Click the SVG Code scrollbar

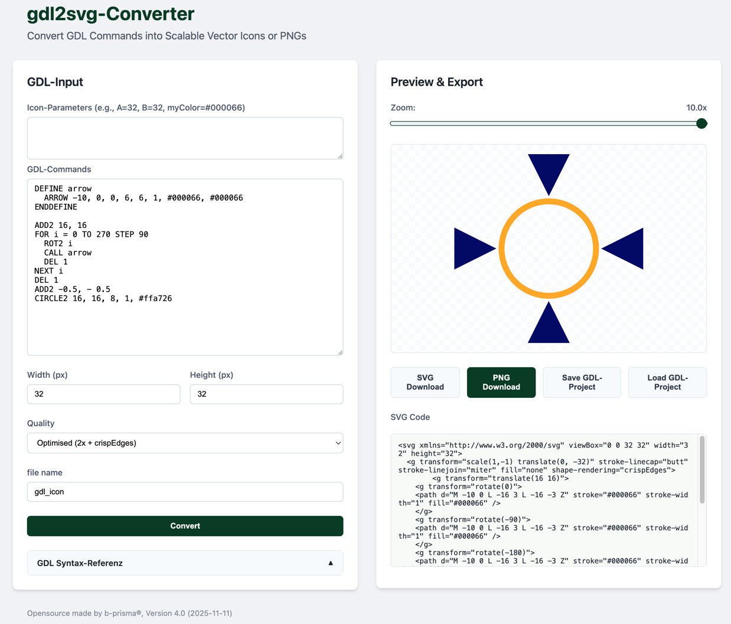pos(702,470)
